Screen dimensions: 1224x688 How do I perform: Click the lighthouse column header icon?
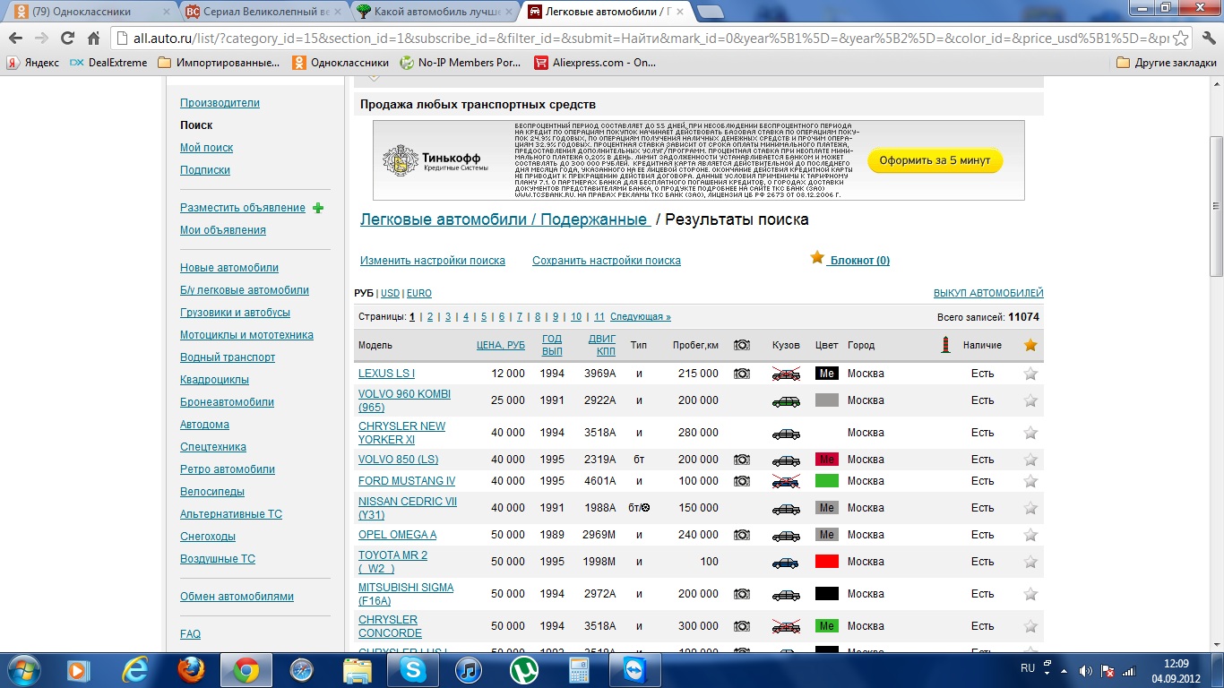point(945,345)
